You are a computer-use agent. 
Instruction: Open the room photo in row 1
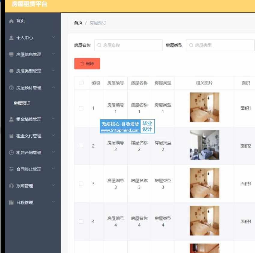(205, 107)
